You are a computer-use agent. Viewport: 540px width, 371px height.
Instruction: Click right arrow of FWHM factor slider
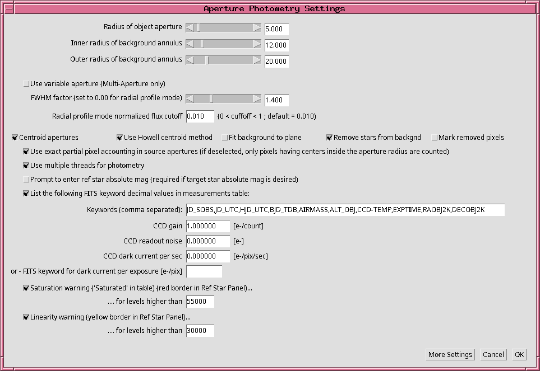pyautogui.click(x=257, y=99)
